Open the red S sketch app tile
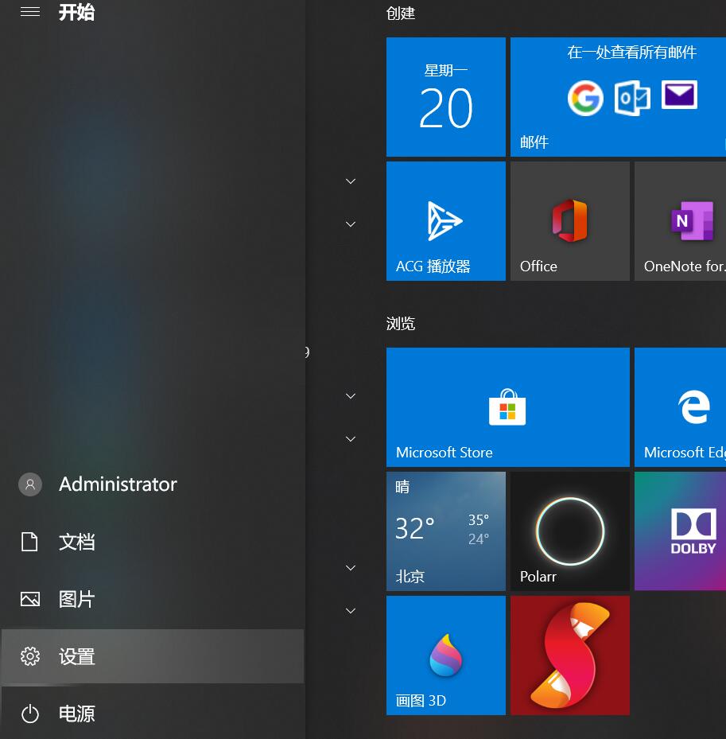Screen dimensions: 726x739 coord(570,655)
